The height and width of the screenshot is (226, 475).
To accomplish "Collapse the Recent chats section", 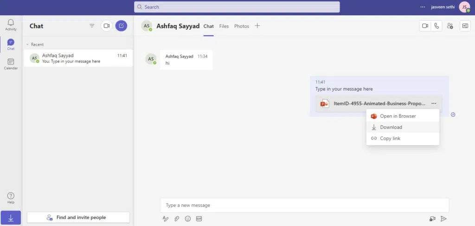I will pos(27,44).
